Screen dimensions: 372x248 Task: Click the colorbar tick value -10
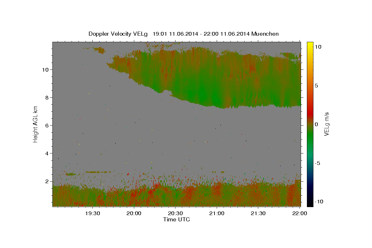click(318, 202)
